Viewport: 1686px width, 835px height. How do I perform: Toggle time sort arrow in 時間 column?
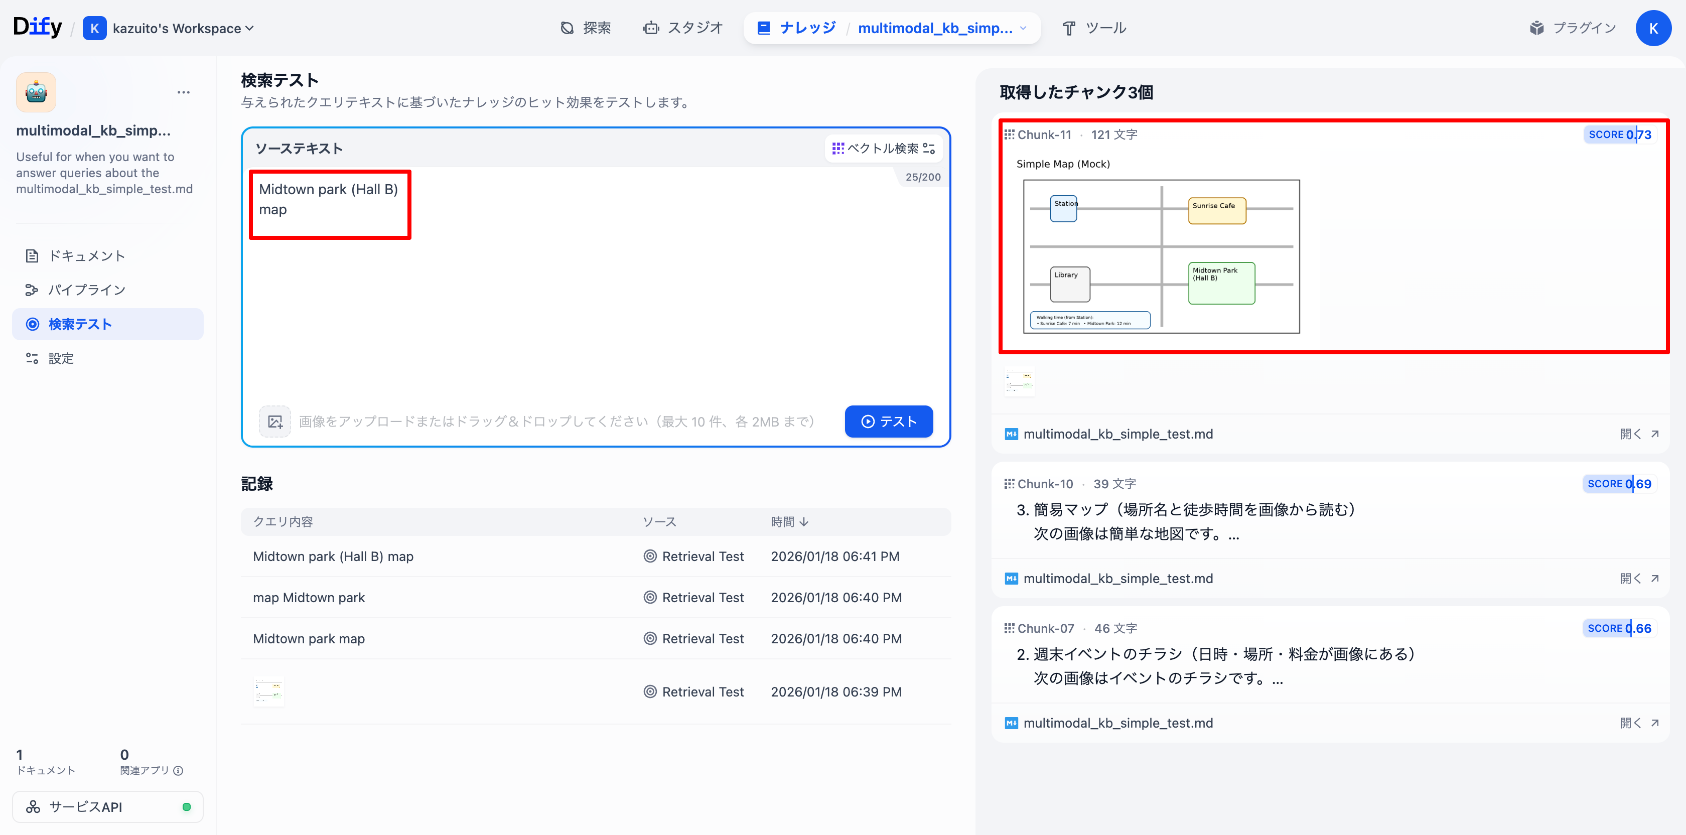click(x=804, y=521)
